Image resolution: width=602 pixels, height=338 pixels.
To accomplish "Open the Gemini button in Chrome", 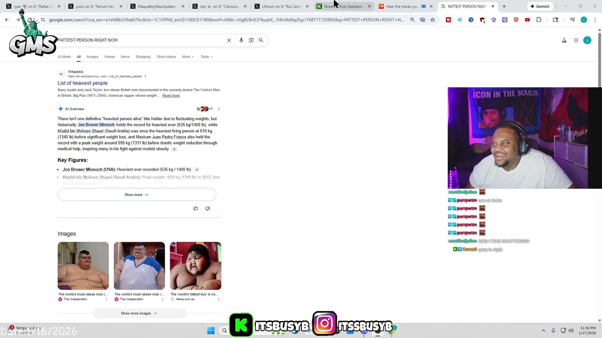I will pos(539,7).
